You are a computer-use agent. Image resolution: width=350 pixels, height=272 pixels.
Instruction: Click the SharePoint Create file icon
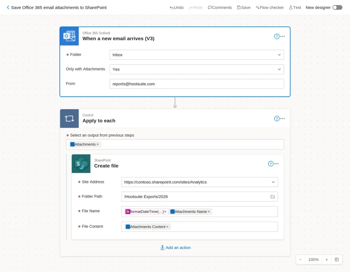point(81,164)
